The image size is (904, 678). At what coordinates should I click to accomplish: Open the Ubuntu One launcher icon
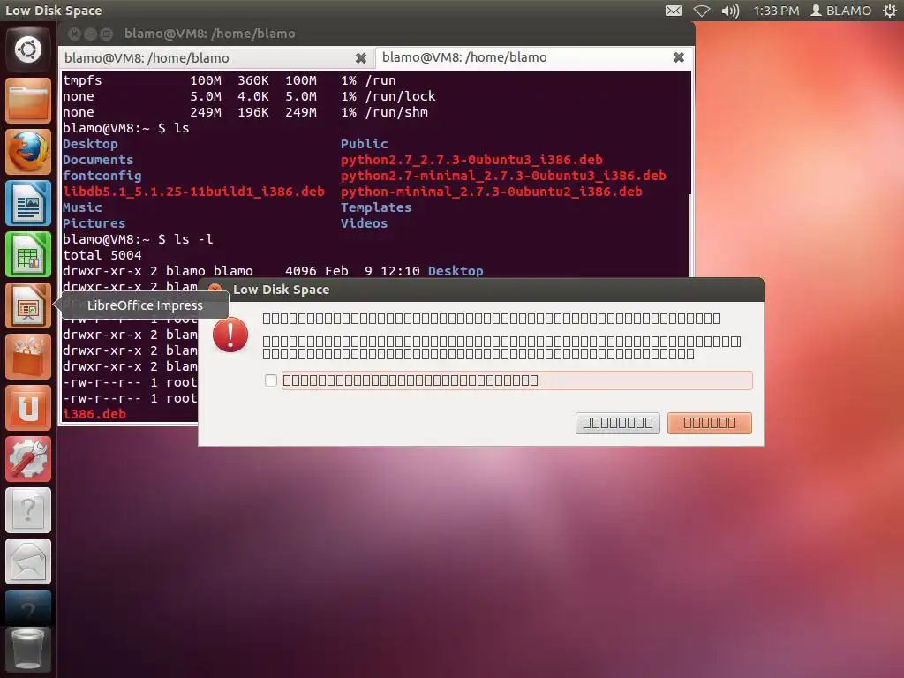(28, 408)
